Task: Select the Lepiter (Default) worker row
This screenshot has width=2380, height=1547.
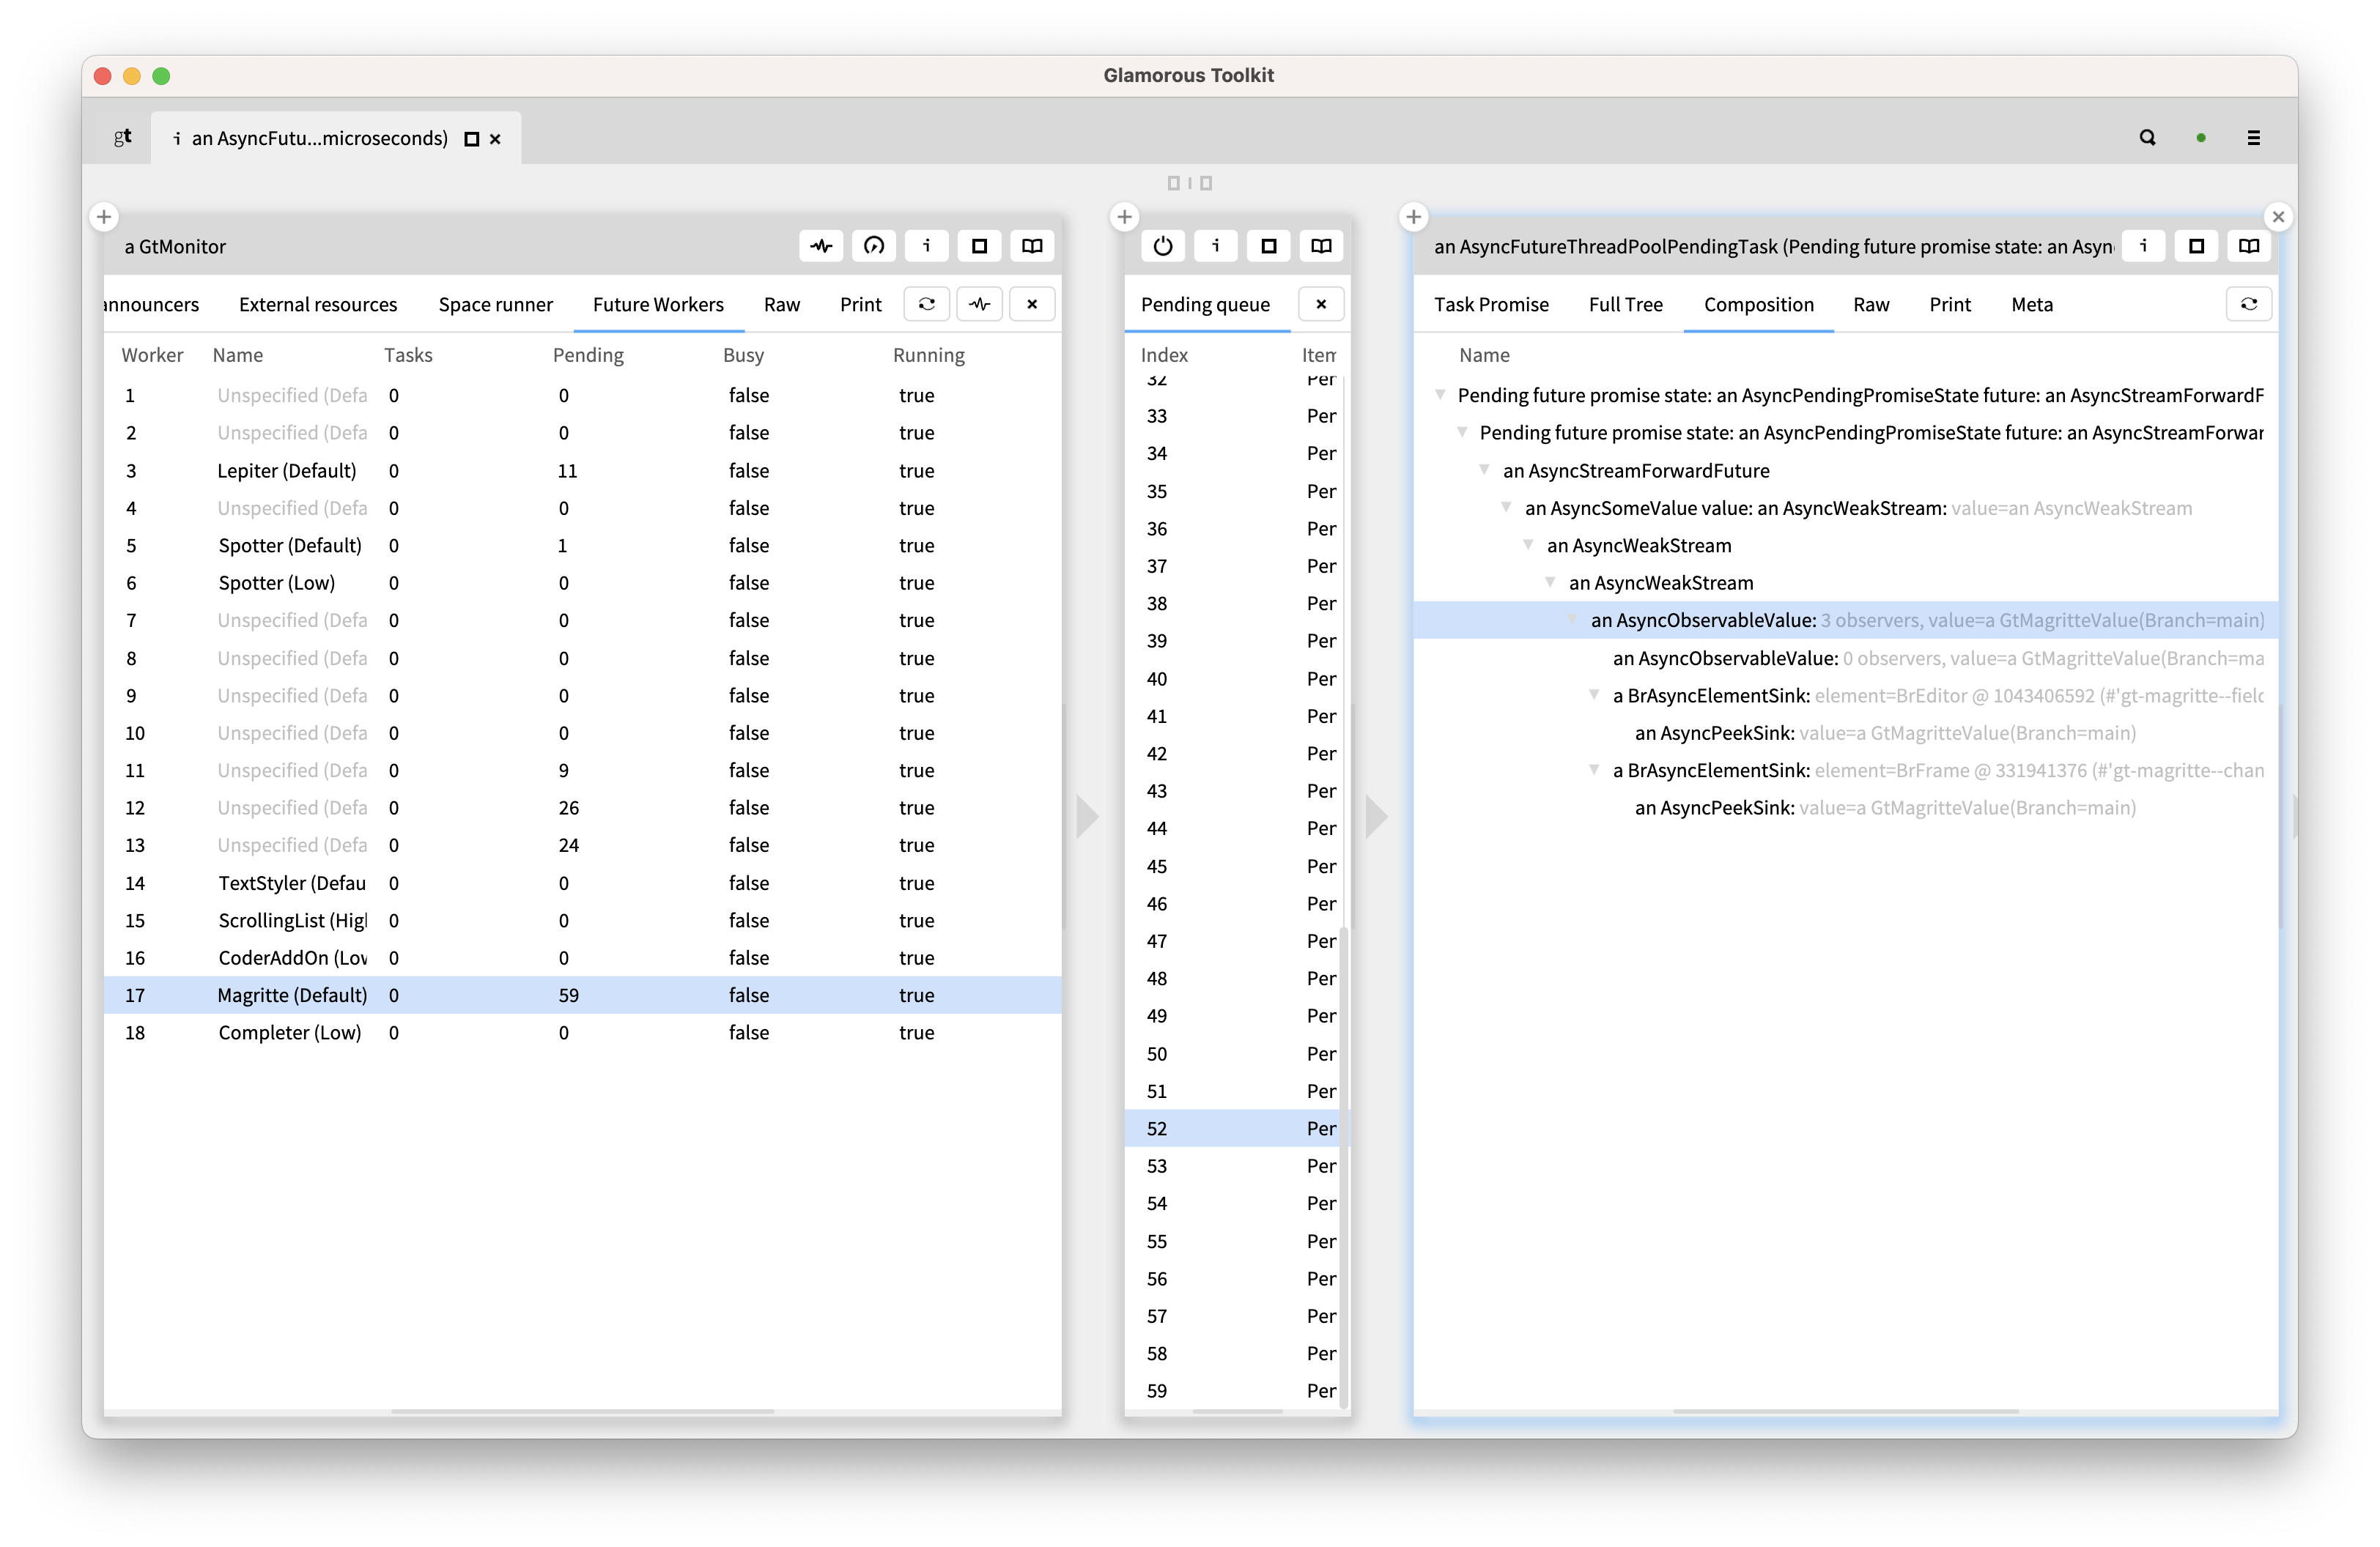Action: [286, 471]
